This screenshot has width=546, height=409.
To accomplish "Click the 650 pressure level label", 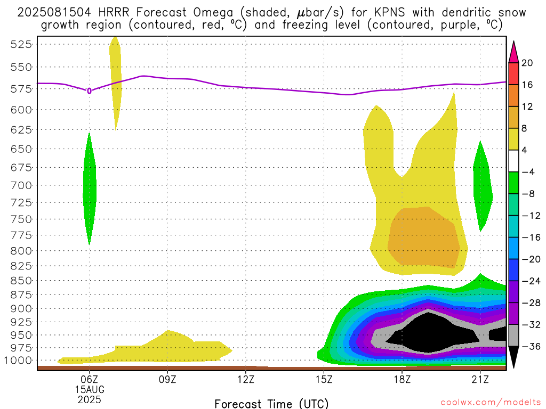I will point(21,149).
